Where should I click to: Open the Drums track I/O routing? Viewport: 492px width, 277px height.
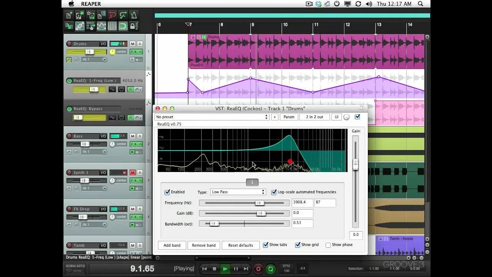click(103, 44)
